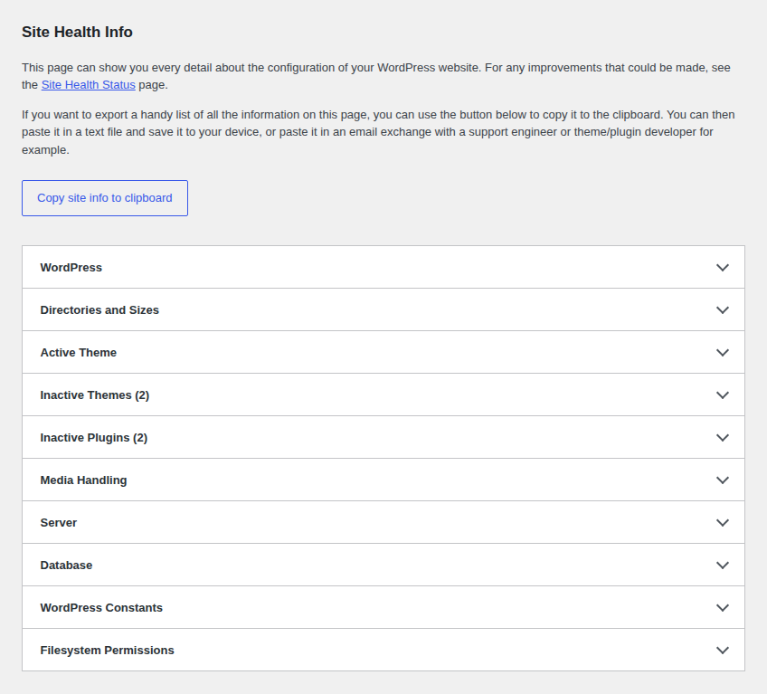This screenshot has height=694, width=767.
Task: Click the 'Inactive Themes (2)' title text
Action: pyautogui.click(x=94, y=395)
